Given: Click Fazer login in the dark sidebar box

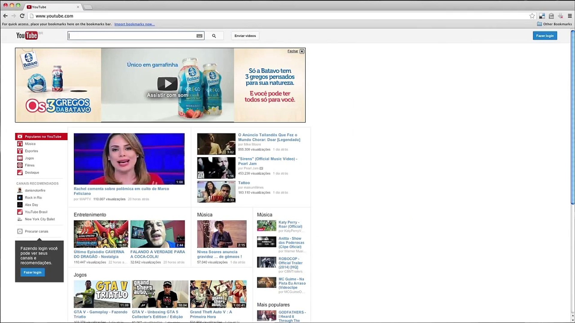Looking at the screenshot, I should click(x=32, y=272).
